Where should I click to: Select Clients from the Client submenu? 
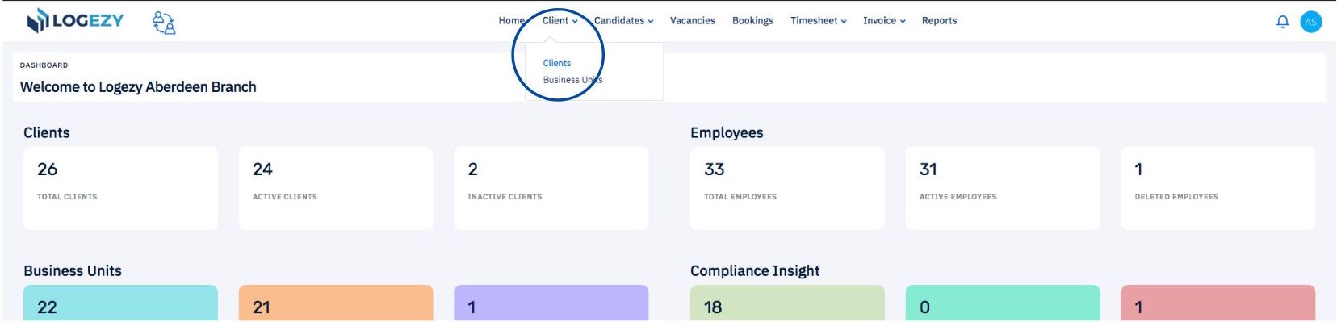(557, 63)
